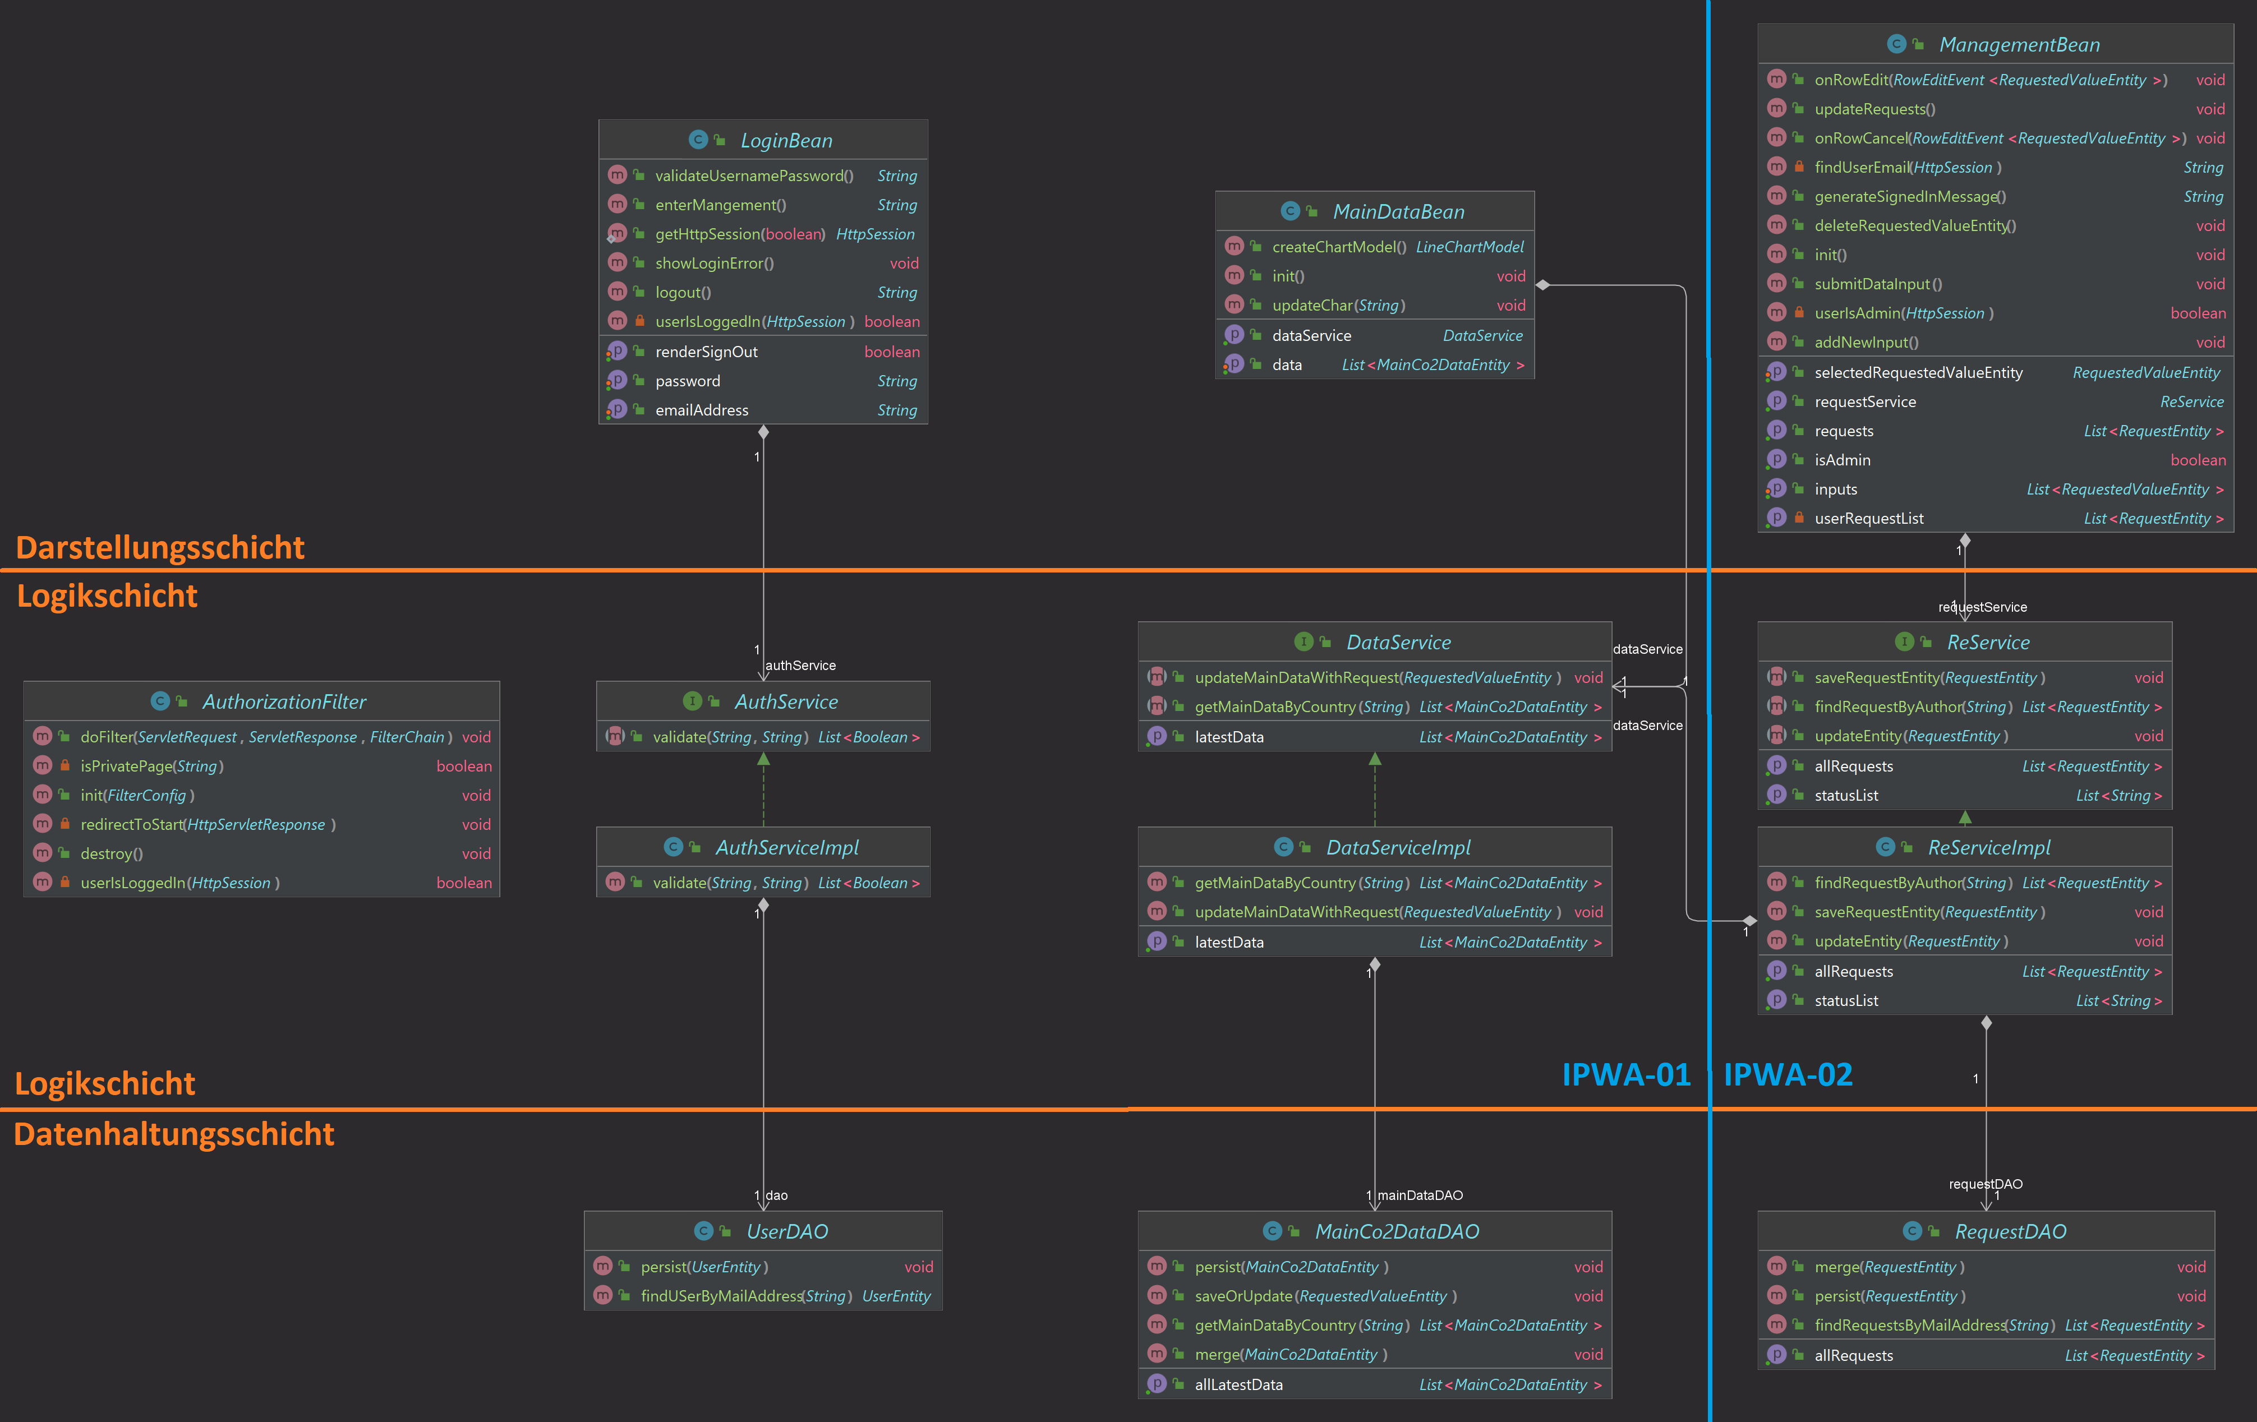Image resolution: width=2257 pixels, height=1422 pixels.
Task: Click the class icon on LoginBean header
Action: pos(697,138)
